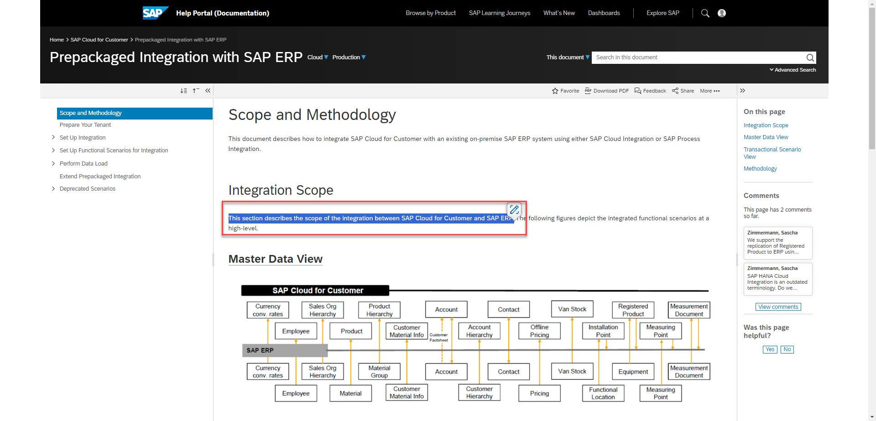Open comment about Registered Product replication
Screen dimensions: 876x421
pos(778,243)
